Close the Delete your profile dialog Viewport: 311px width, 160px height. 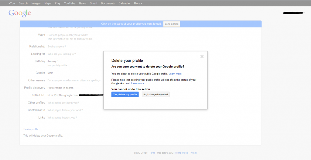202,57
